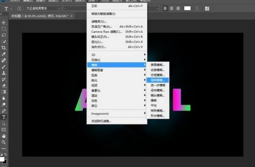Select the Lasso tool
This screenshot has width=255, height=167.
(3, 35)
